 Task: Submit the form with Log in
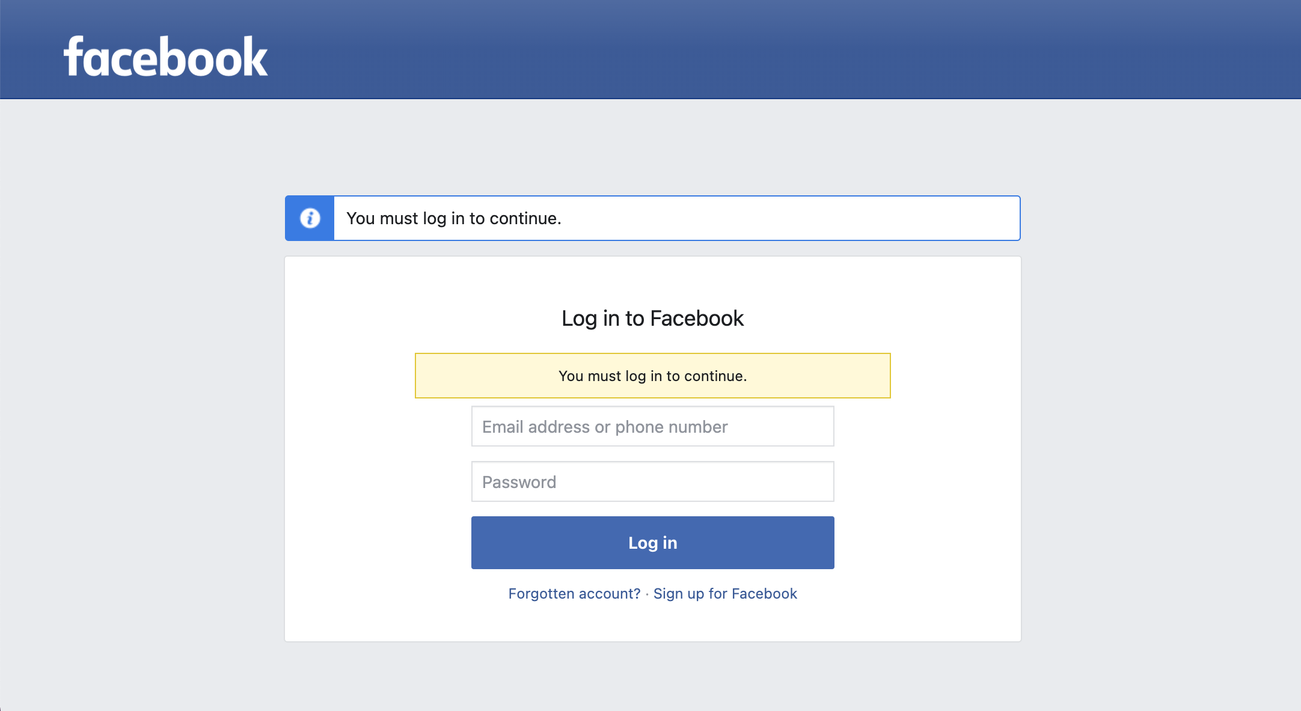[652, 543]
